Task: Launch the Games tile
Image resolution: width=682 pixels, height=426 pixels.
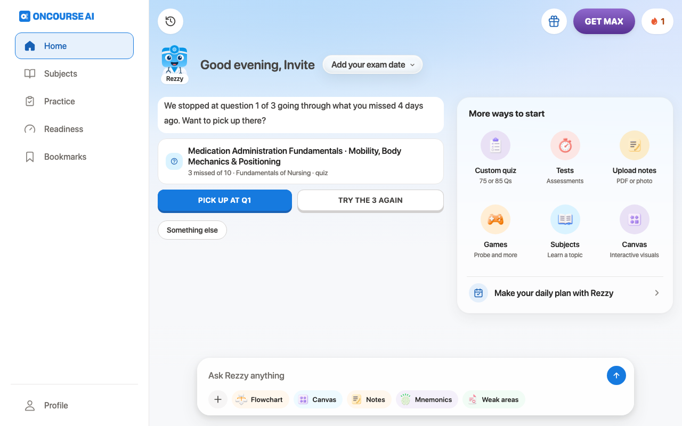Action: (496, 232)
